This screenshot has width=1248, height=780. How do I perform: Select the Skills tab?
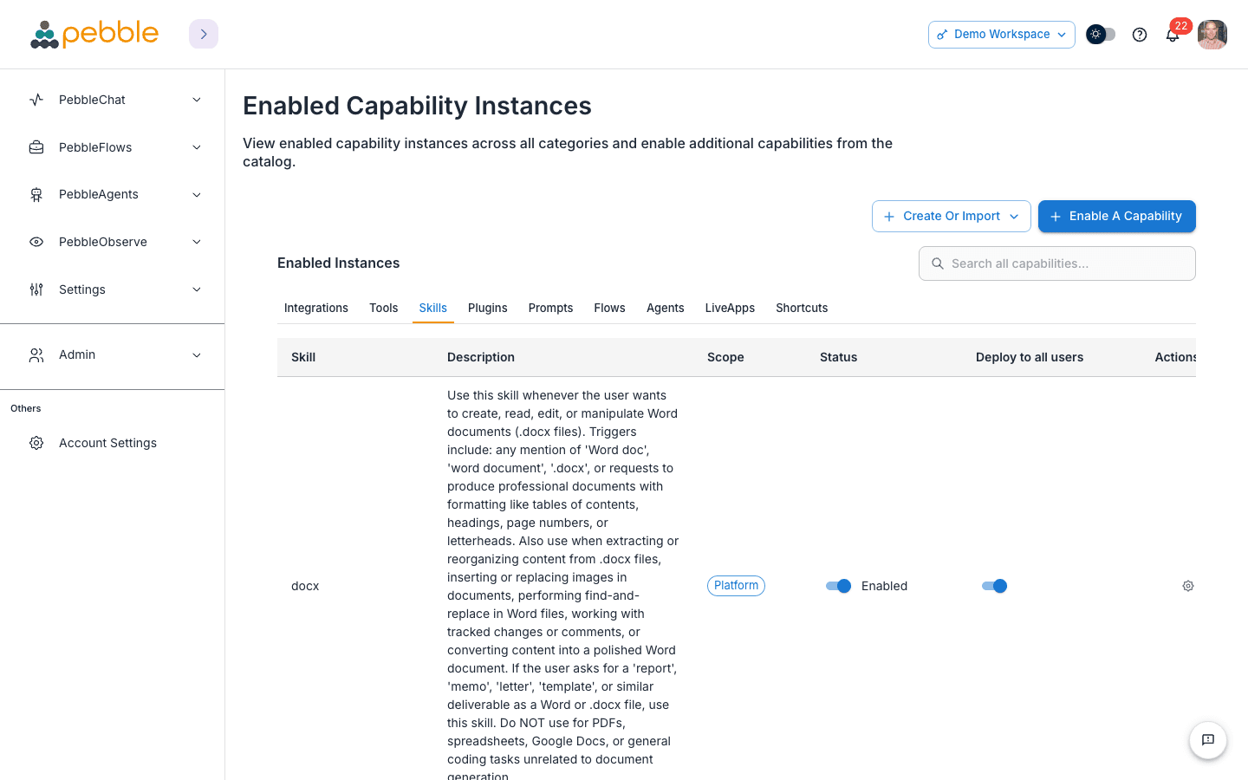pos(433,308)
